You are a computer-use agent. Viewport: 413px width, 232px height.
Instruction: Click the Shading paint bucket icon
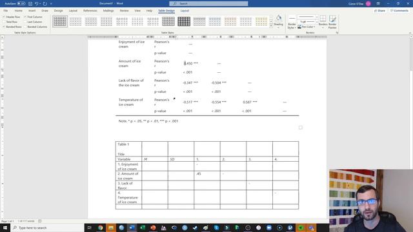pos(279,19)
